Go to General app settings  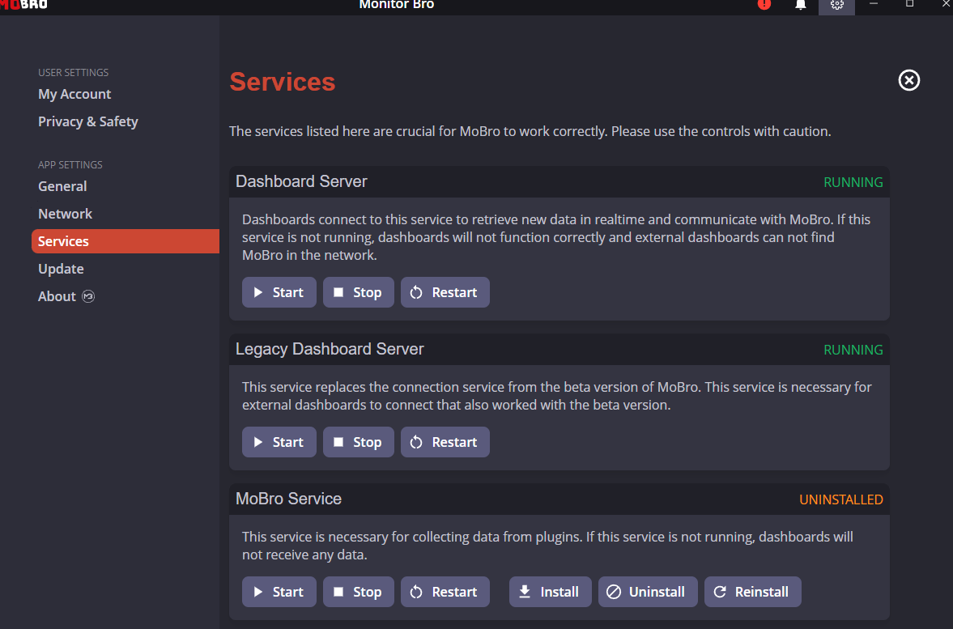click(62, 186)
